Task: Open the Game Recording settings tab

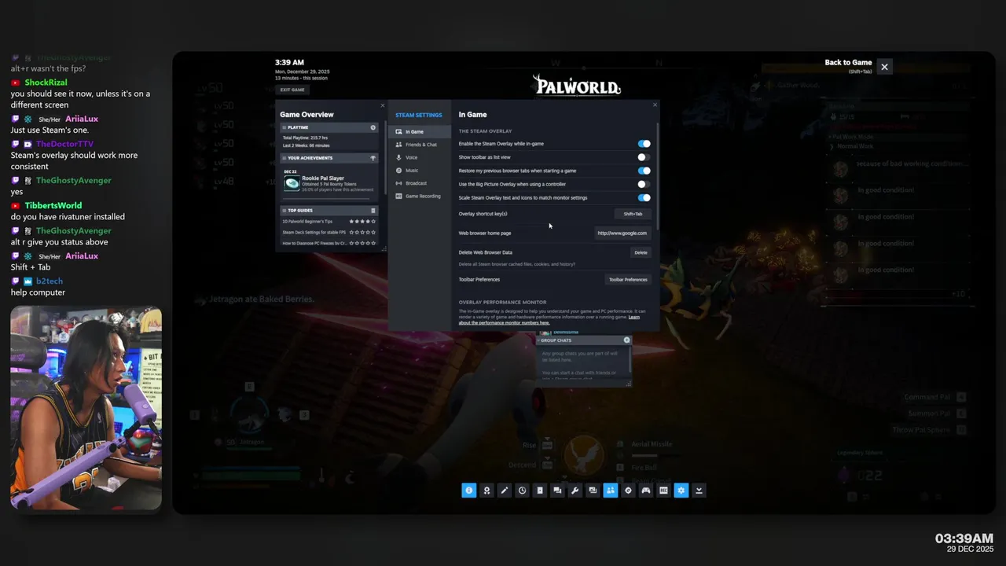Action: [420, 196]
